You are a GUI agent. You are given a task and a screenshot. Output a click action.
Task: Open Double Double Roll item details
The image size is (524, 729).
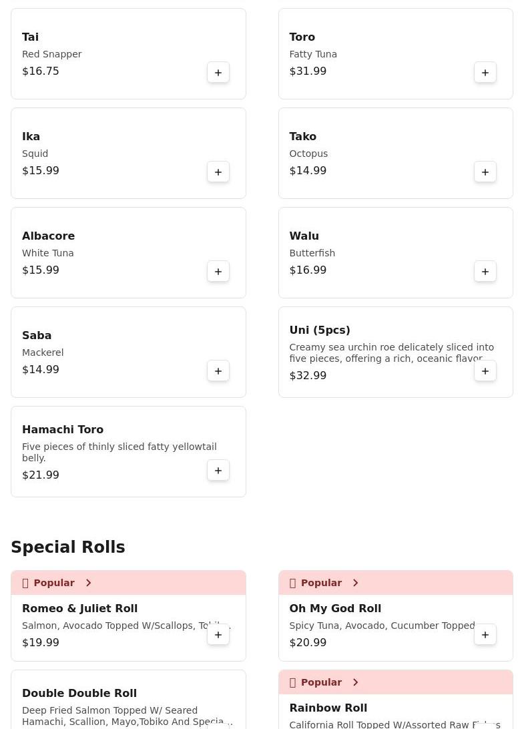pyautogui.click(x=79, y=694)
